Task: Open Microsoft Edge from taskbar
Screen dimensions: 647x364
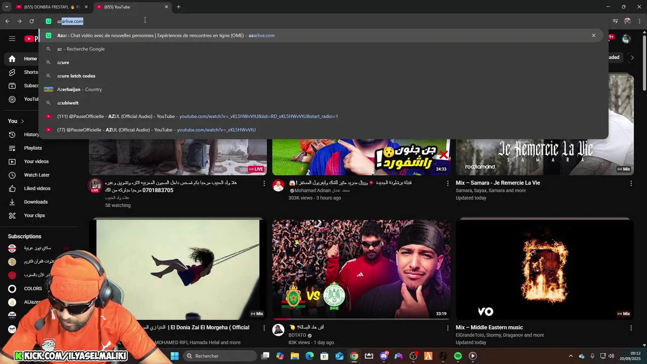Action: [310, 356]
